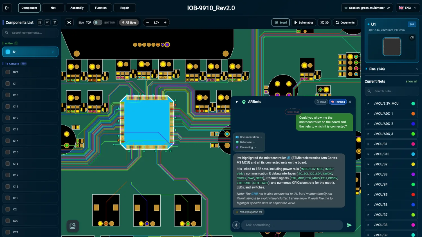Toggle the TOP/BOTTOM side switch
The image size is (422, 237).
point(98,22)
